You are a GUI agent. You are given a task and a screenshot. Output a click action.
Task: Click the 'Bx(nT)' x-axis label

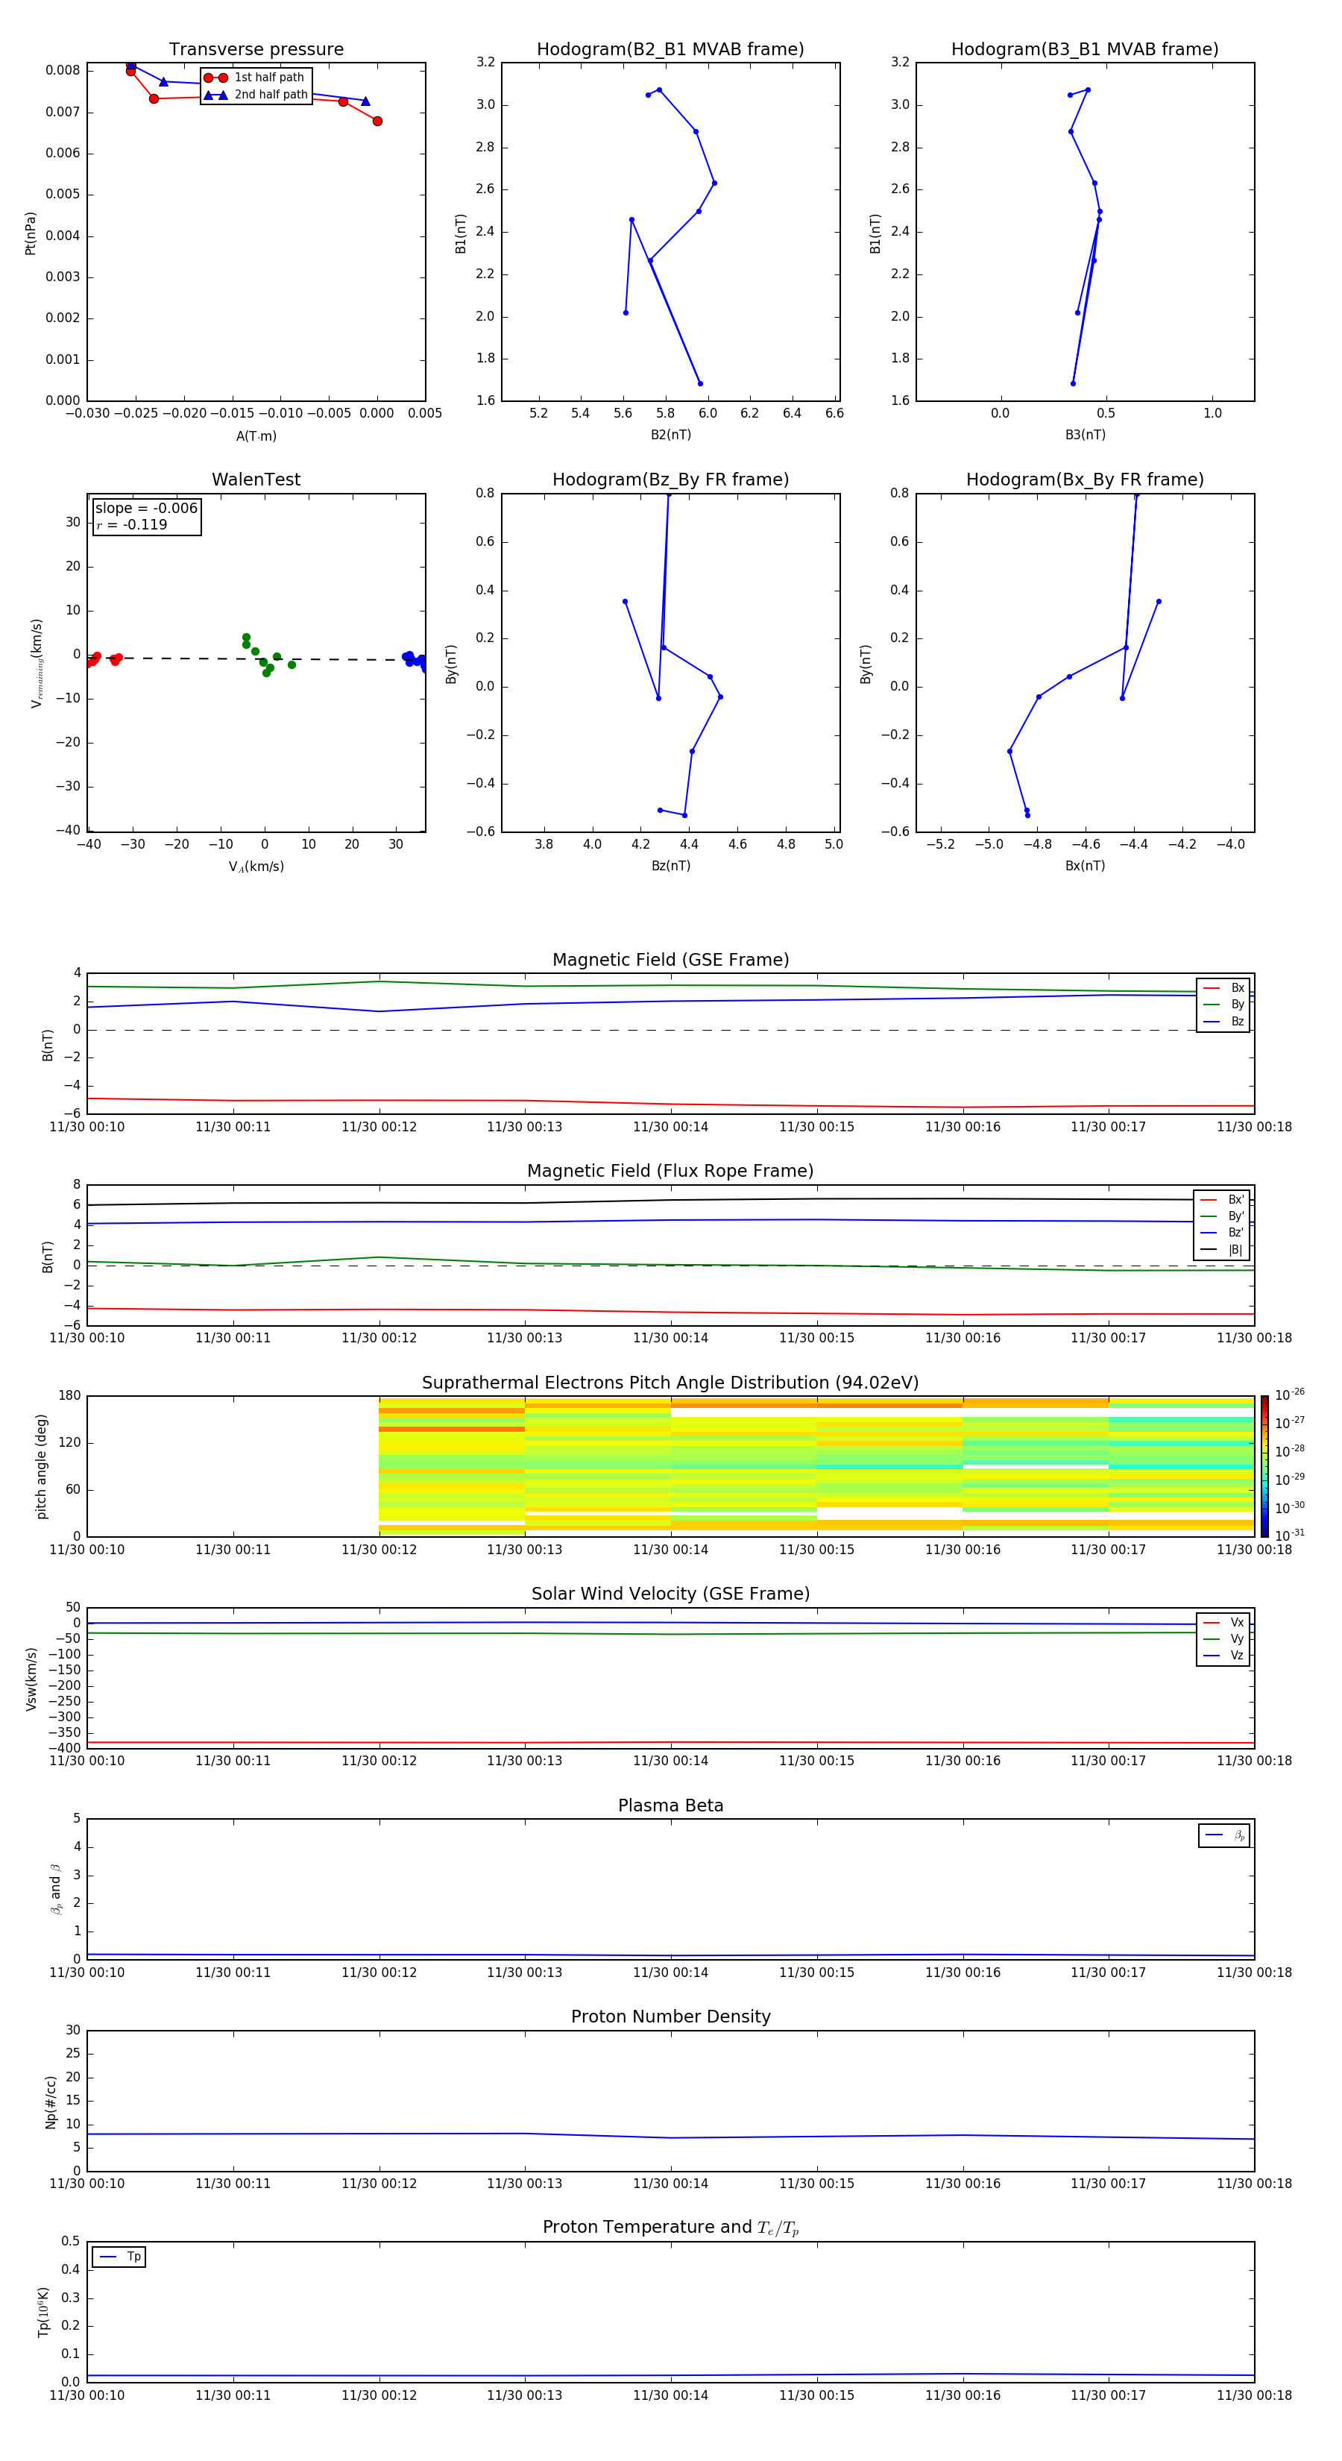point(1085,866)
